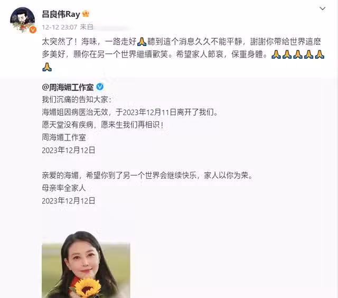Click the 来自 source label
The width and height of the screenshot is (338, 298).
pyautogui.click(x=87, y=27)
